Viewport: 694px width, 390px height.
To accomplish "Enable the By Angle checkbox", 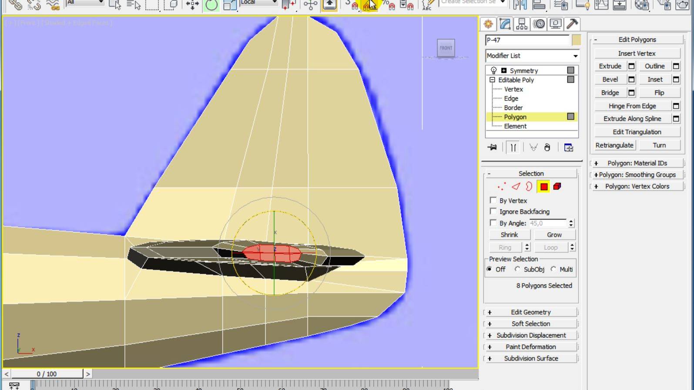I will (x=493, y=223).
